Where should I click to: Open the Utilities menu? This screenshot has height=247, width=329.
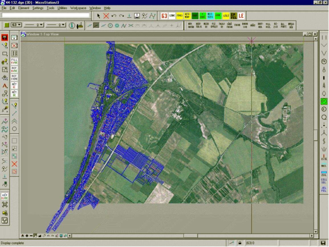pos(62,8)
